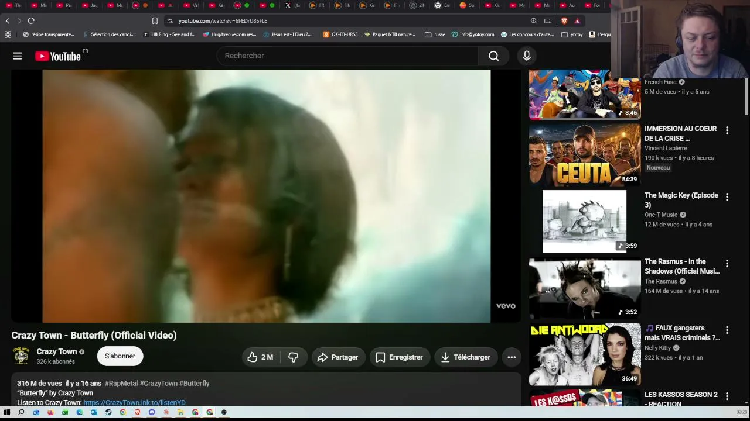Open the HB Ring bookmark

169,34
